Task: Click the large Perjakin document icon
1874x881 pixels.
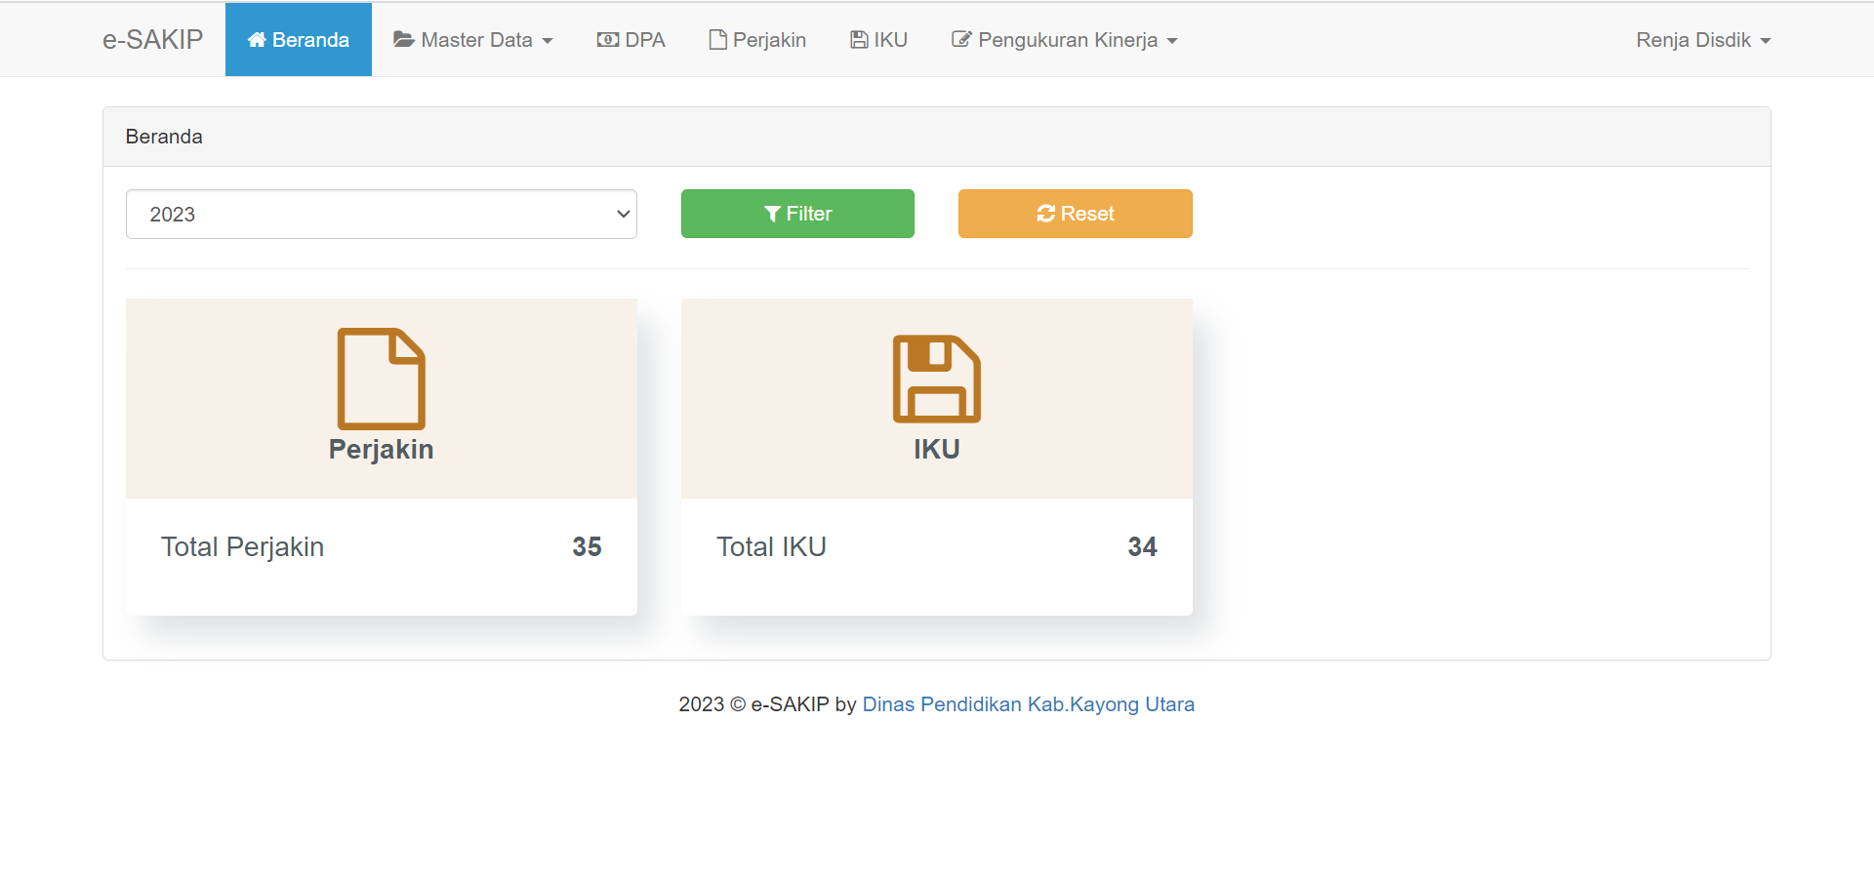Action: tap(381, 379)
